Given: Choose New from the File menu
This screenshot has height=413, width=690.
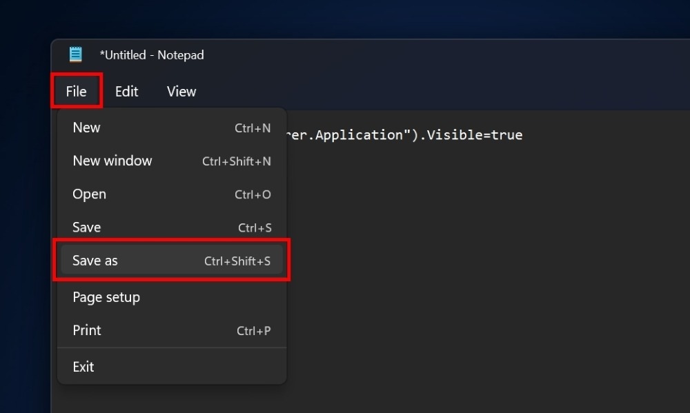Looking at the screenshot, I should pyautogui.click(x=86, y=128).
